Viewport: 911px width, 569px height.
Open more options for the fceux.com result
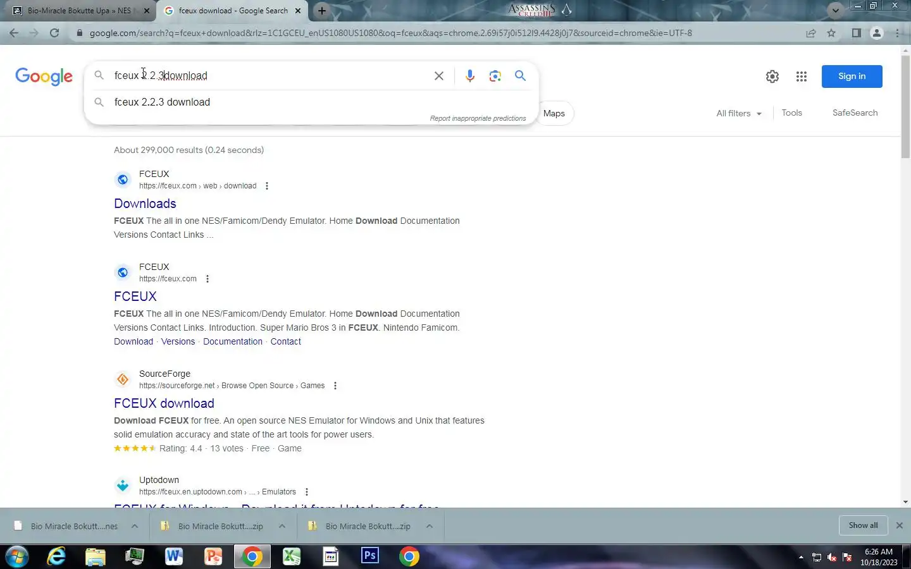pos(208,279)
